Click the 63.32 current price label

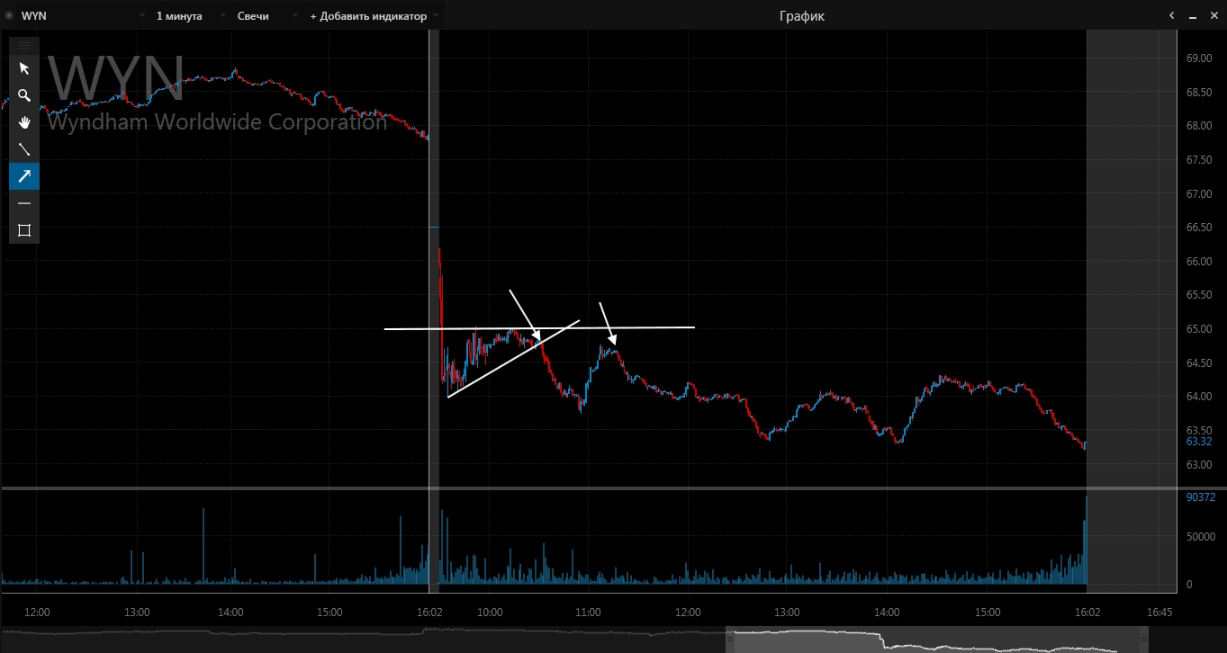(x=1198, y=442)
